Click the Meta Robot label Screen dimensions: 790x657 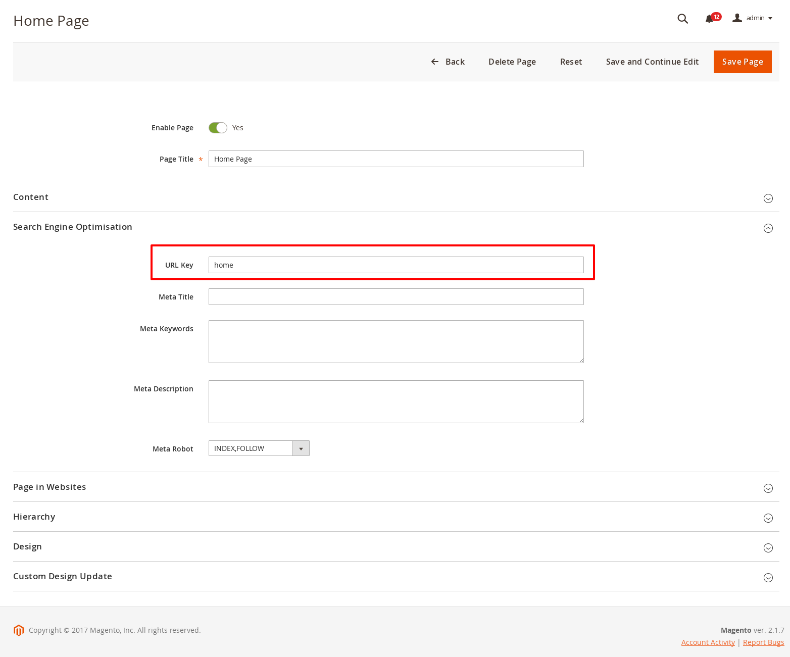click(x=173, y=449)
